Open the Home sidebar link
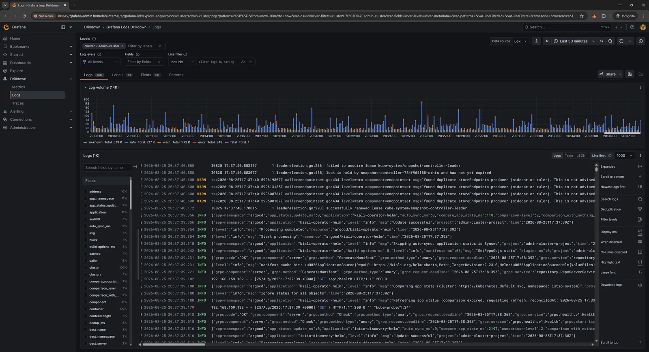 coord(15,38)
